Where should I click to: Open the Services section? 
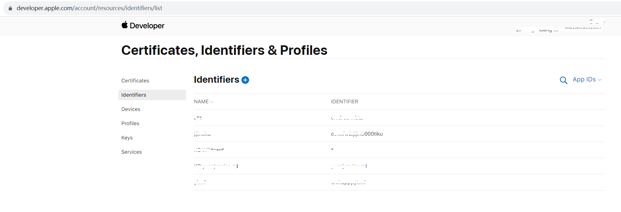[131, 152]
